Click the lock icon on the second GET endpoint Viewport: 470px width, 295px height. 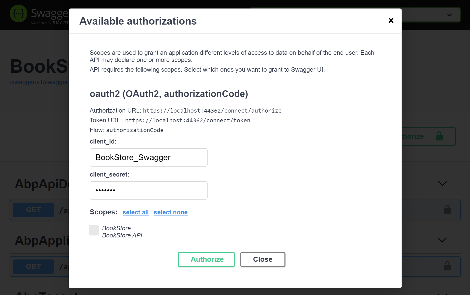click(x=447, y=266)
